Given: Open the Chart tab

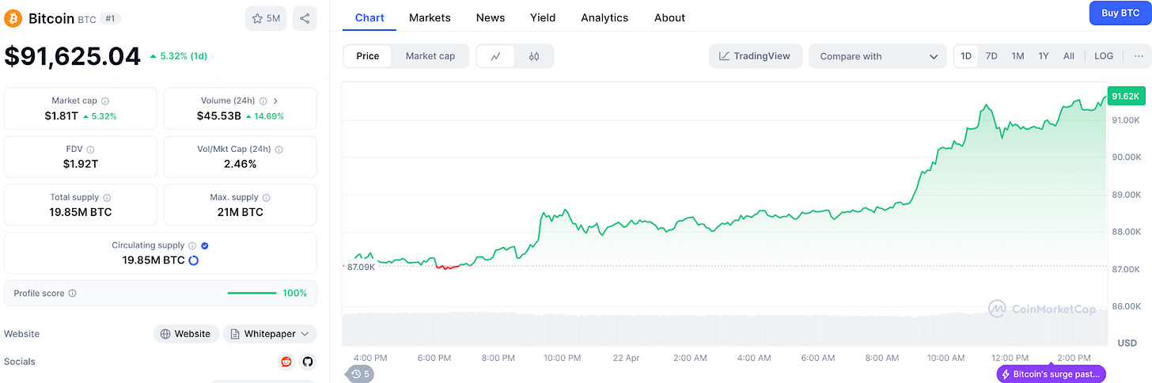Looking at the screenshot, I should tap(369, 17).
